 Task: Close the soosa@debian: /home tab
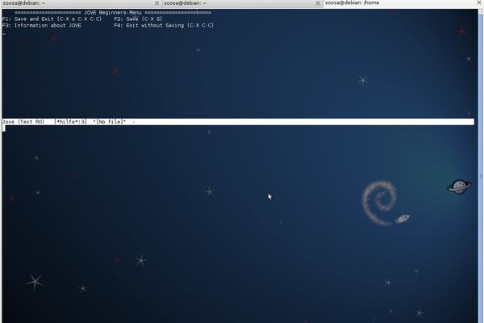[478, 2]
